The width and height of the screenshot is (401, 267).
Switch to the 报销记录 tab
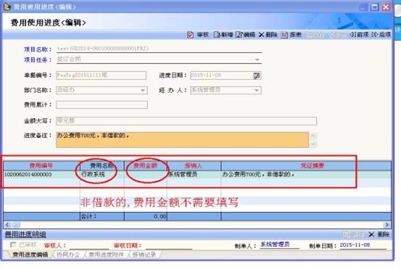(x=144, y=255)
